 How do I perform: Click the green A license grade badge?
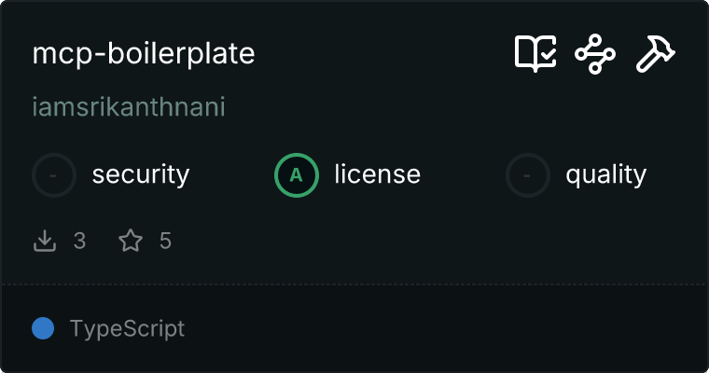(x=297, y=175)
